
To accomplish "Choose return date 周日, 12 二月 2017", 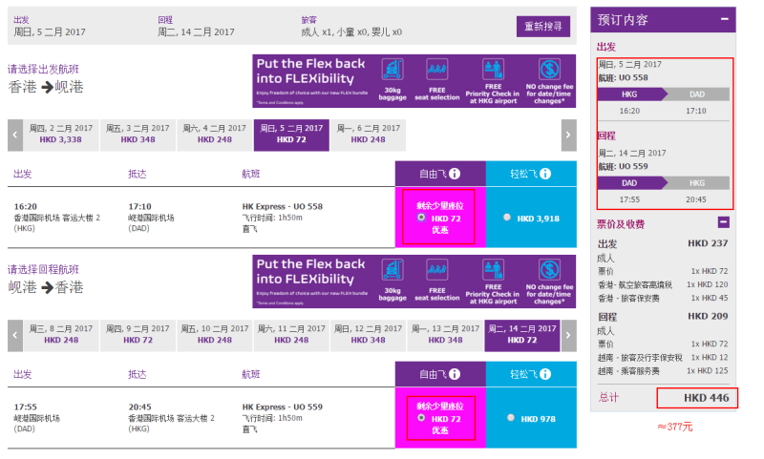I will [x=368, y=335].
